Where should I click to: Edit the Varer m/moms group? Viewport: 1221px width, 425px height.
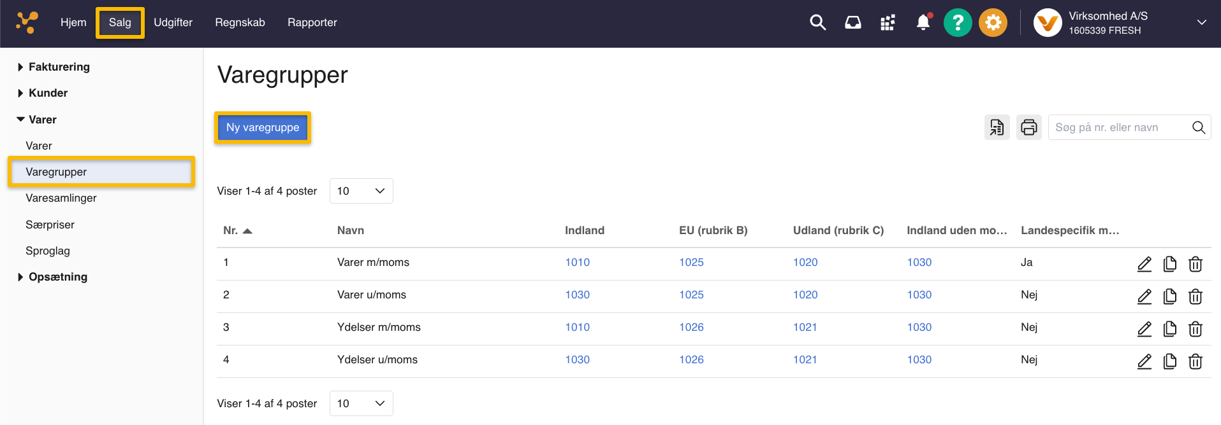(x=1144, y=264)
